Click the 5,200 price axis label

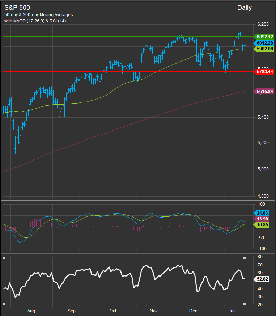tap(263, 143)
